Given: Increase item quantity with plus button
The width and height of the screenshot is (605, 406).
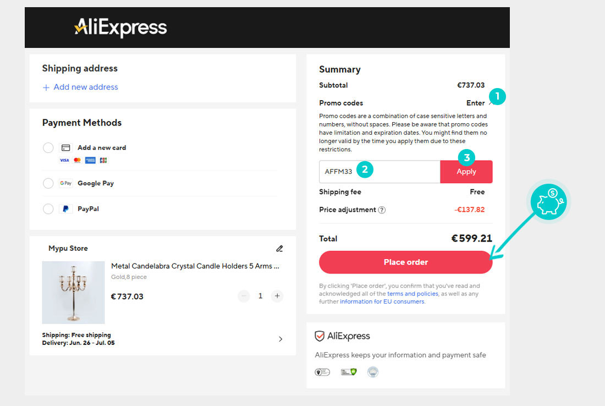Looking at the screenshot, I should 277,296.
